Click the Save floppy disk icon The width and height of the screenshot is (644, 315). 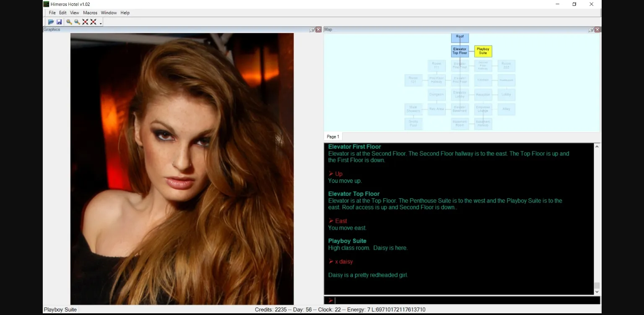[x=59, y=22]
